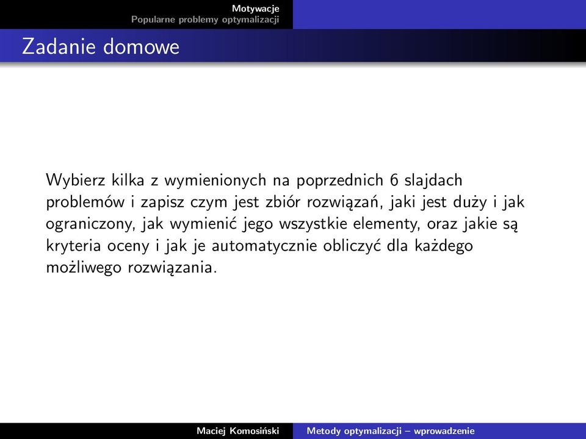The width and height of the screenshot is (586, 439).
Task: Click author name "Maciej Komosiński" in footer
Action: tap(237, 431)
